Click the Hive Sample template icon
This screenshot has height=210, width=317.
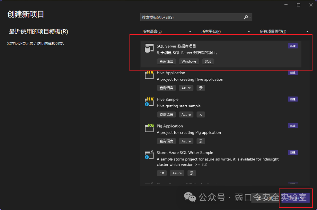(149, 101)
